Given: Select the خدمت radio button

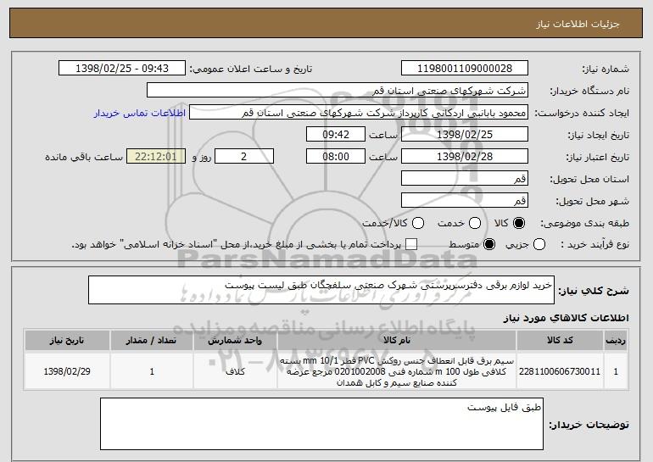Looking at the screenshot, I should click(x=475, y=223).
